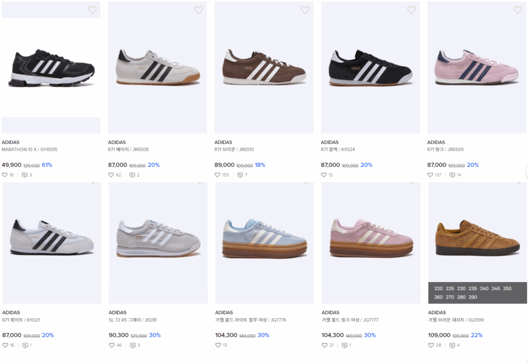The height and width of the screenshot is (363, 528).
Task: Select size 240 on Gazelle brown overlay
Action: (484, 289)
